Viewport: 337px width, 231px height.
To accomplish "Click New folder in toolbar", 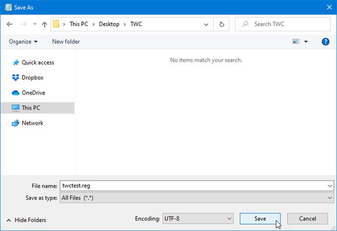I will (x=66, y=42).
